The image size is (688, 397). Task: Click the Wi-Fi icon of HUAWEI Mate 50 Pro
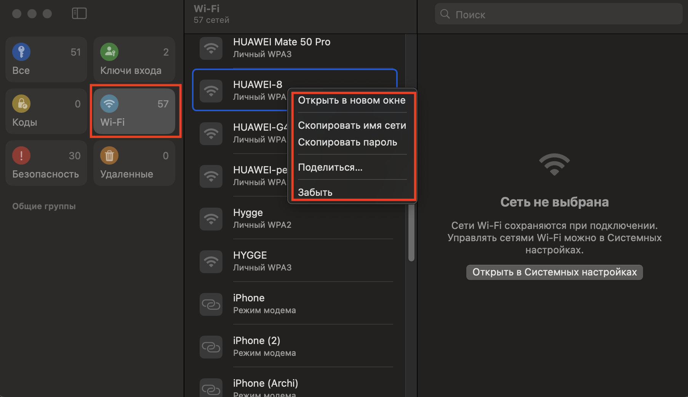211,48
